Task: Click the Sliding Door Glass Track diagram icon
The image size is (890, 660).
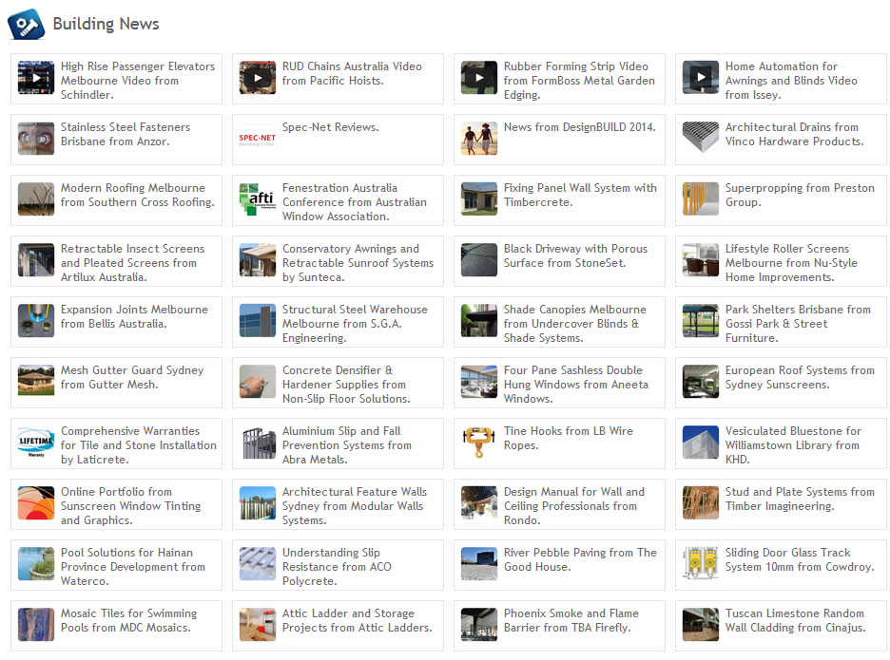Action: pos(701,563)
